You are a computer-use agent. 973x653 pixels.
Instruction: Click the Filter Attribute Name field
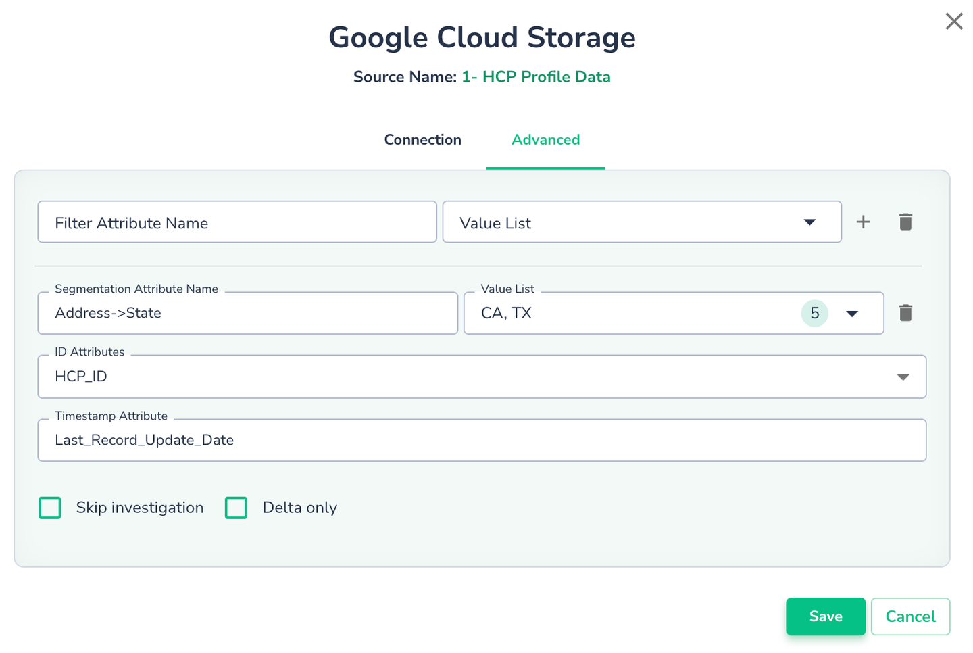(236, 222)
